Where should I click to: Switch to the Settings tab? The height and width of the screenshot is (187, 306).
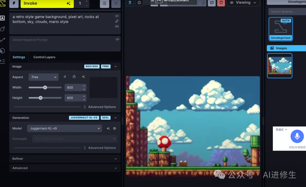19,57
